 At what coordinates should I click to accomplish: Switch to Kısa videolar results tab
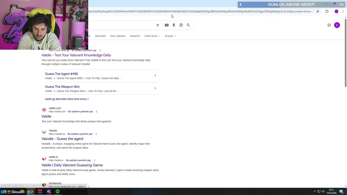tap(118, 36)
